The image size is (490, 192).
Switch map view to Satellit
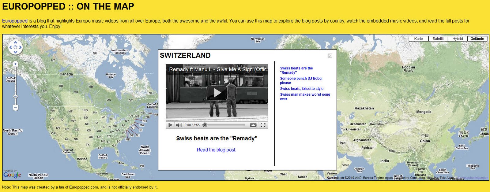438,39
